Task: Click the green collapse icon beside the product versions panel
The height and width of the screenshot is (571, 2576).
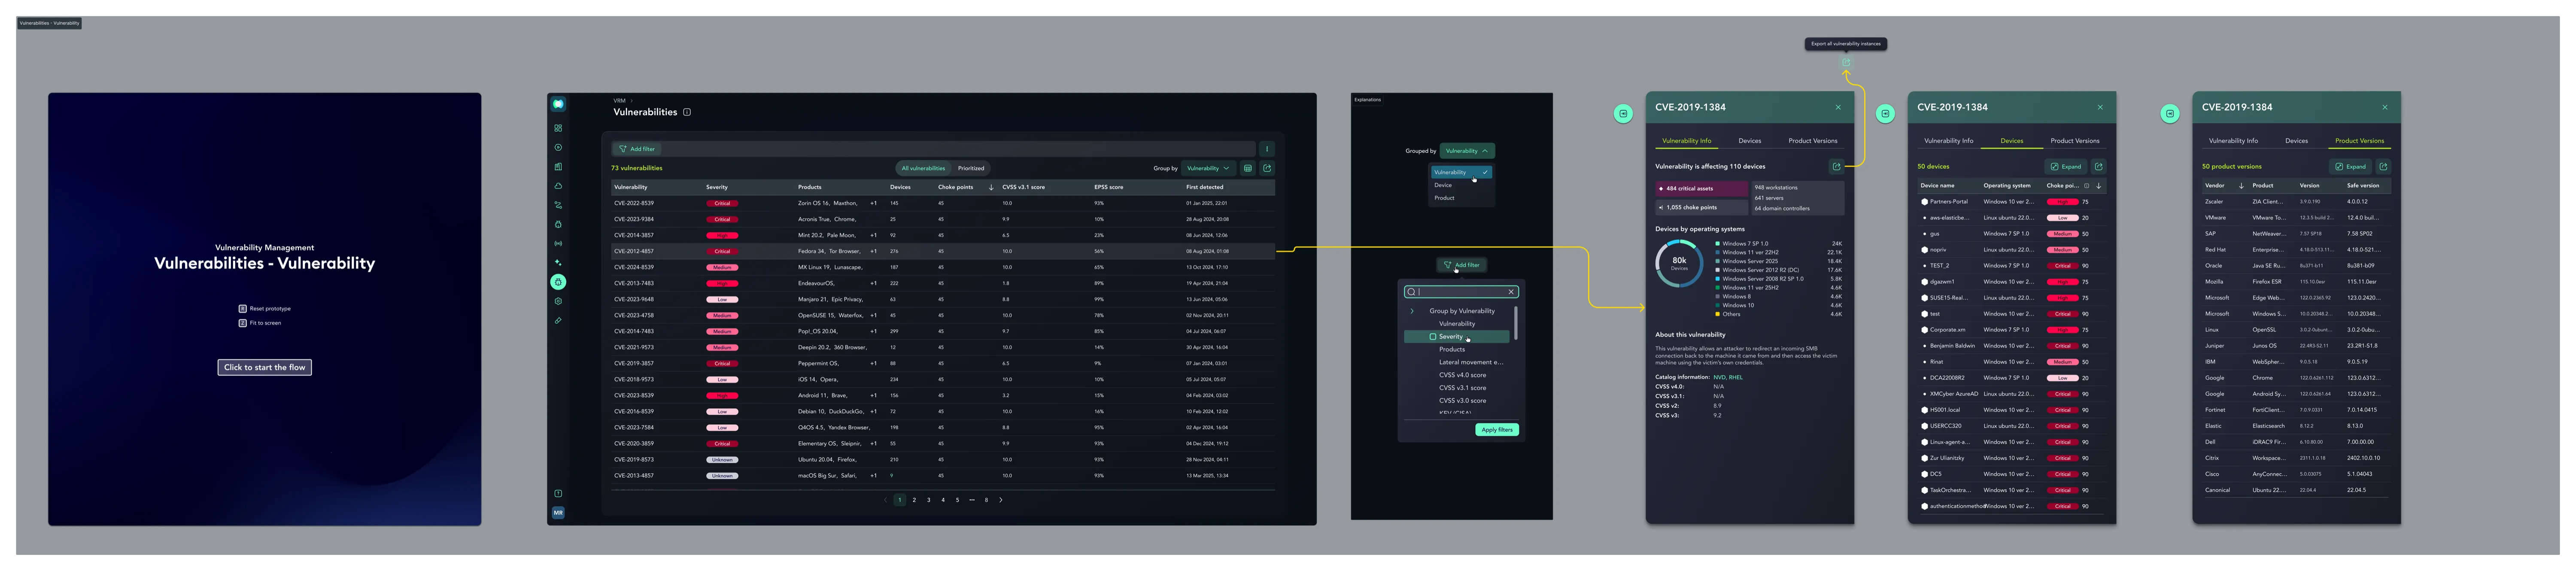Action: pyautogui.click(x=2169, y=114)
